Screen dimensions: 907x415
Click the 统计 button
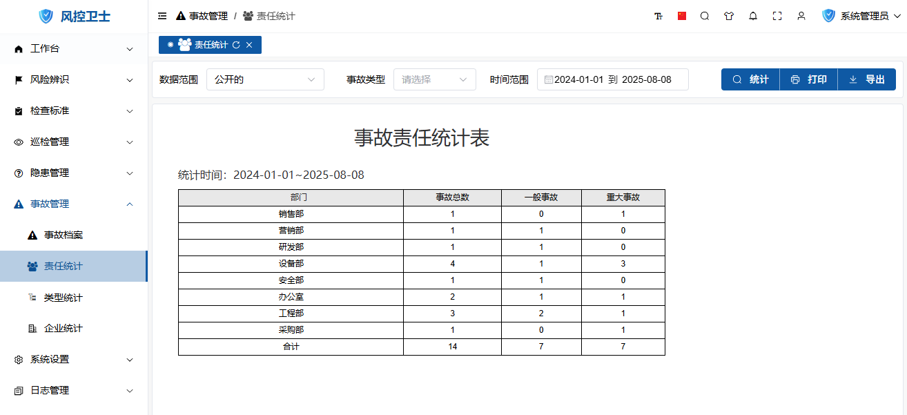point(750,79)
